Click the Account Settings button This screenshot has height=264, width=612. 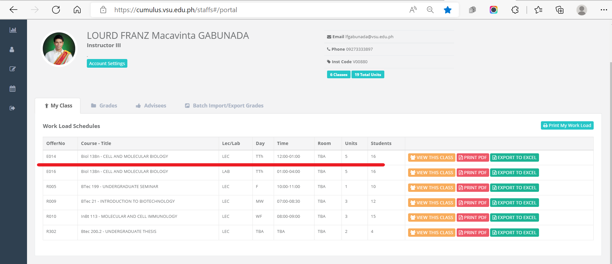coord(107,64)
